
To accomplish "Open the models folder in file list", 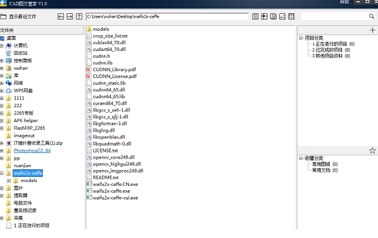I will [x=101, y=29].
